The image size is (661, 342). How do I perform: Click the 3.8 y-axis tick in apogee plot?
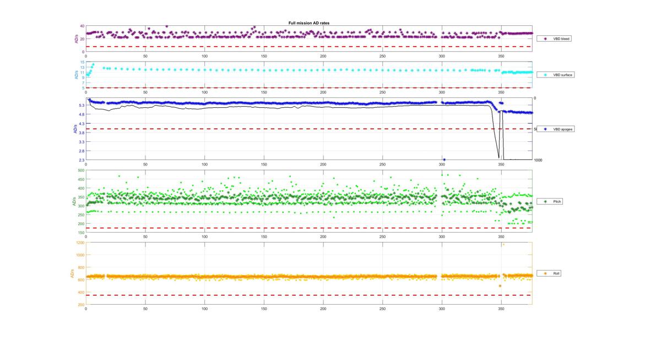(x=81, y=133)
